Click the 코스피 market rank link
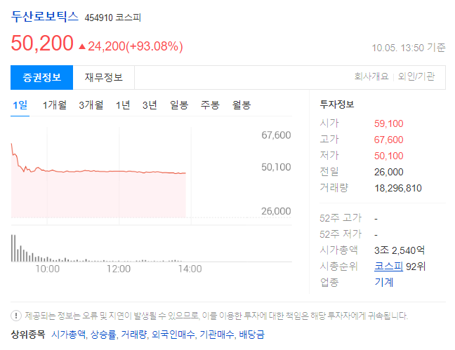Viewport: 455px width, 350px height. pyautogui.click(x=388, y=267)
